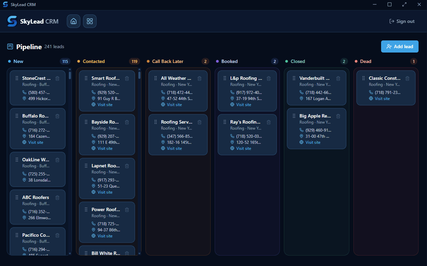Click address 167 Logan A... on Vanderbuilt card
The image size is (427, 266).
click(x=318, y=99)
